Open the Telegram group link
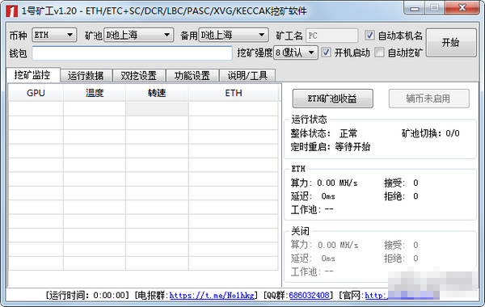Image resolution: width=485 pixels, height=307 pixels. coord(212,295)
